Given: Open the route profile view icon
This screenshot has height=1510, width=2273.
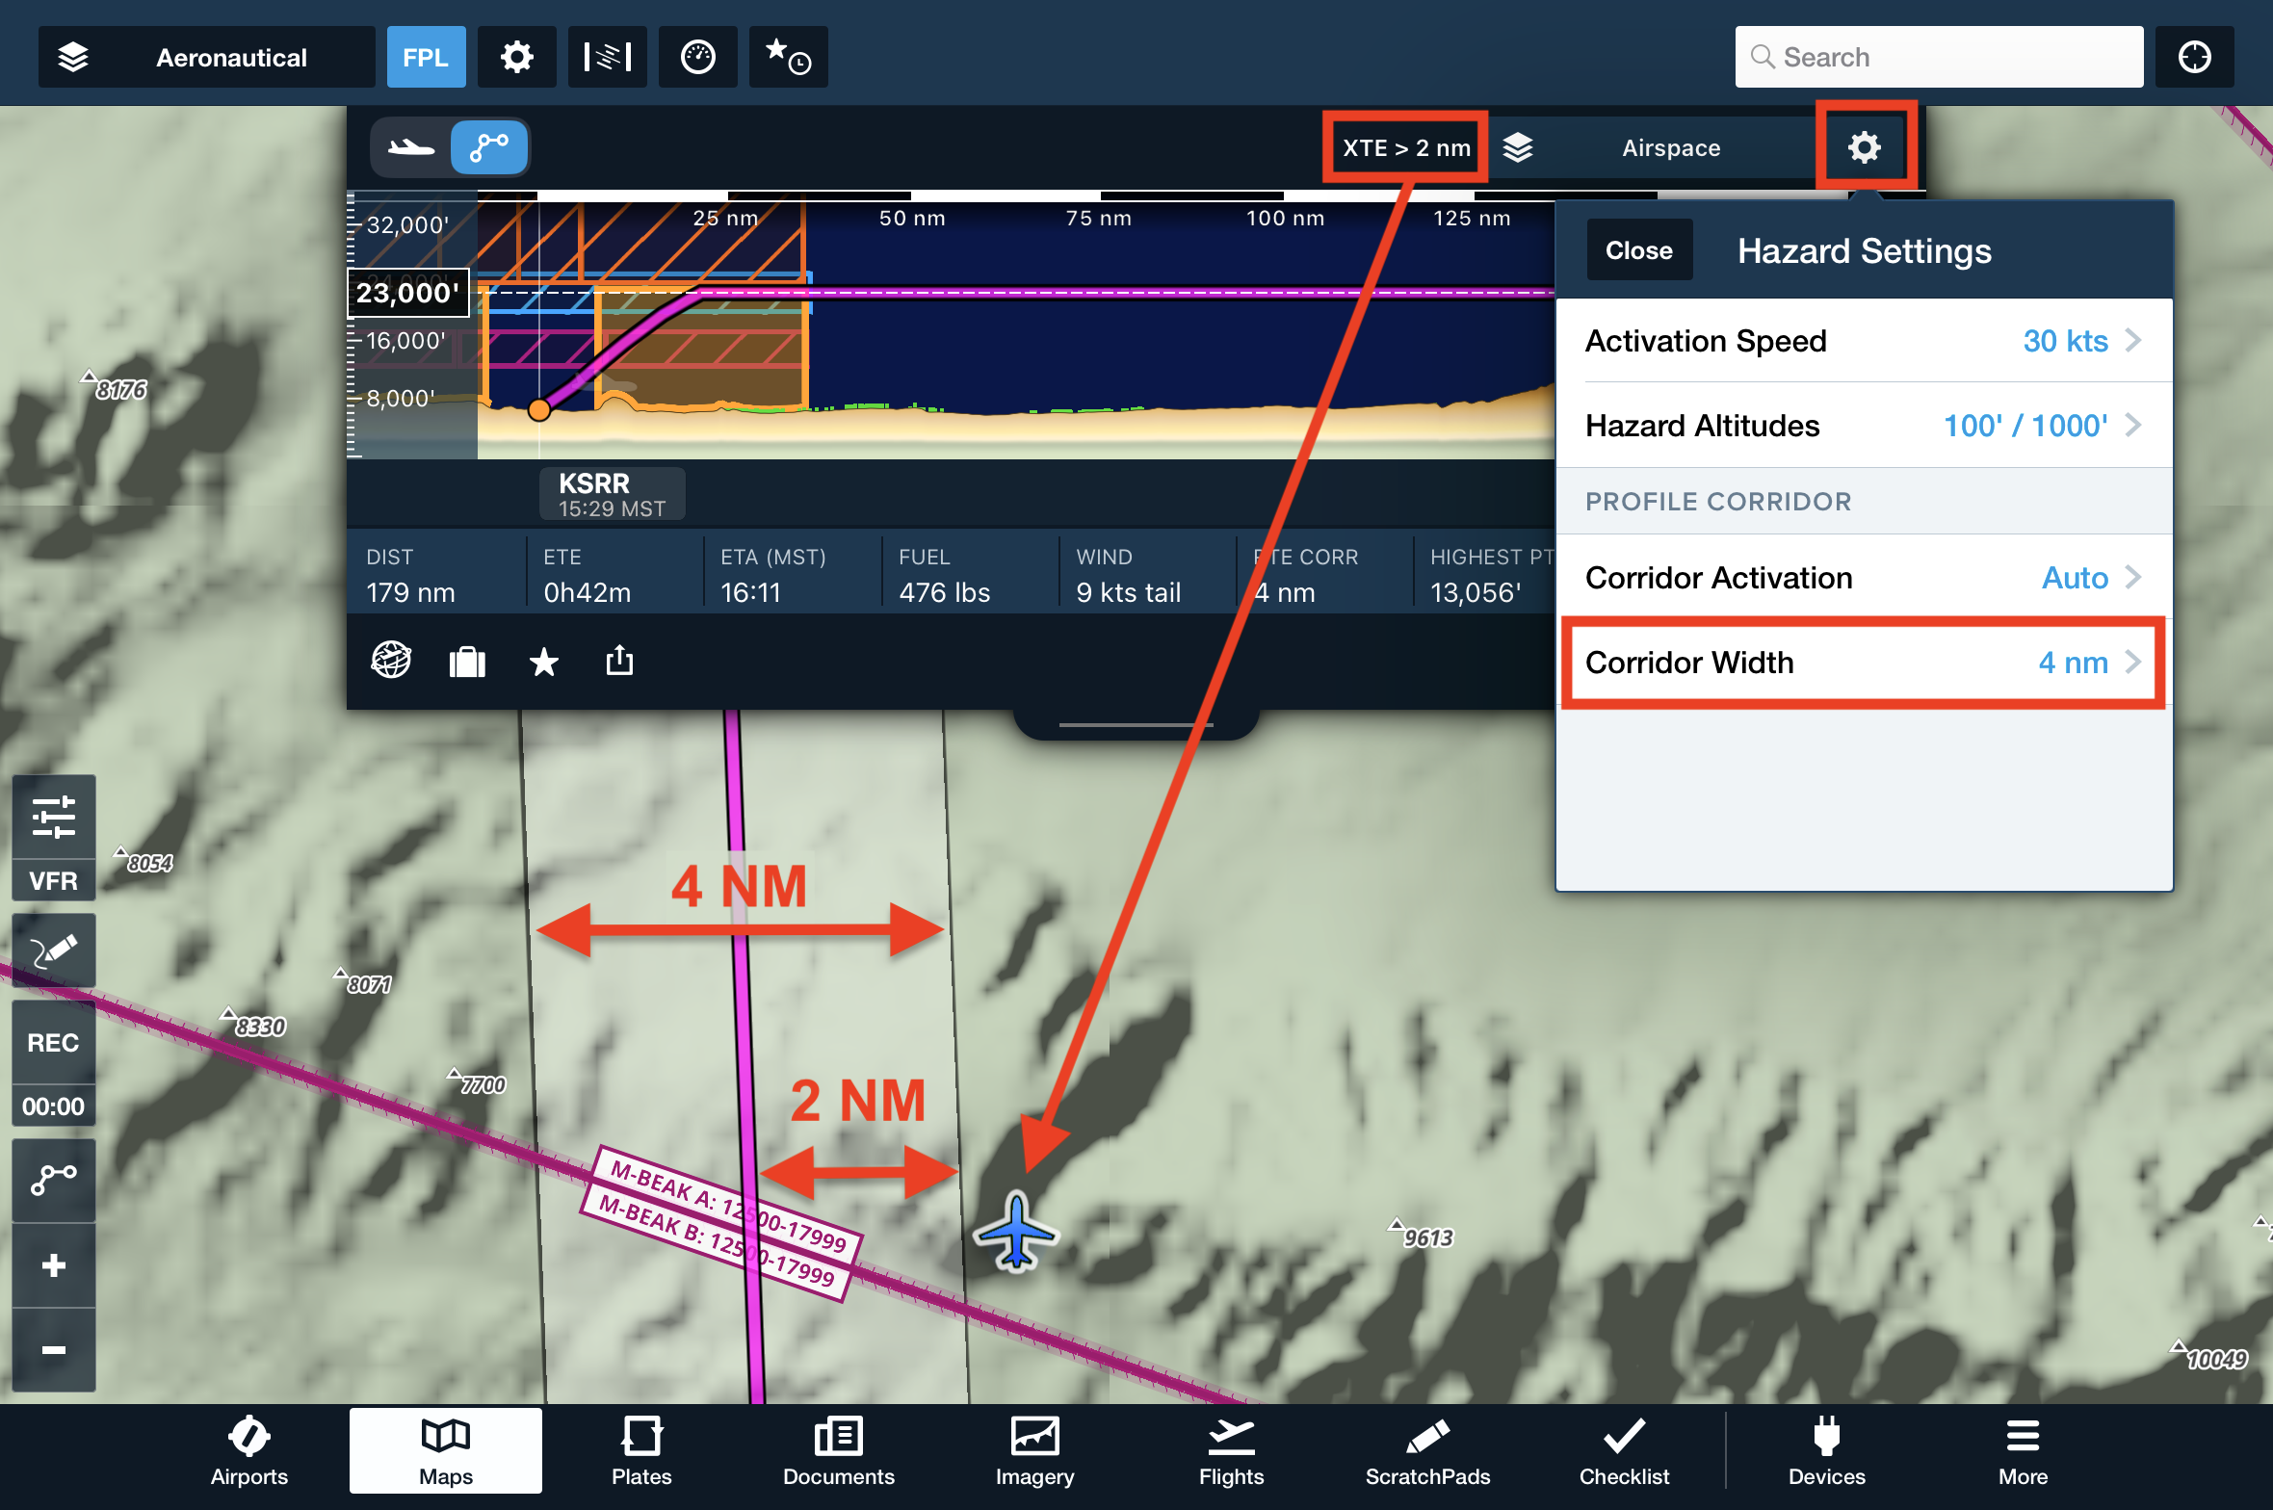Looking at the screenshot, I should pyautogui.click(x=607, y=57).
